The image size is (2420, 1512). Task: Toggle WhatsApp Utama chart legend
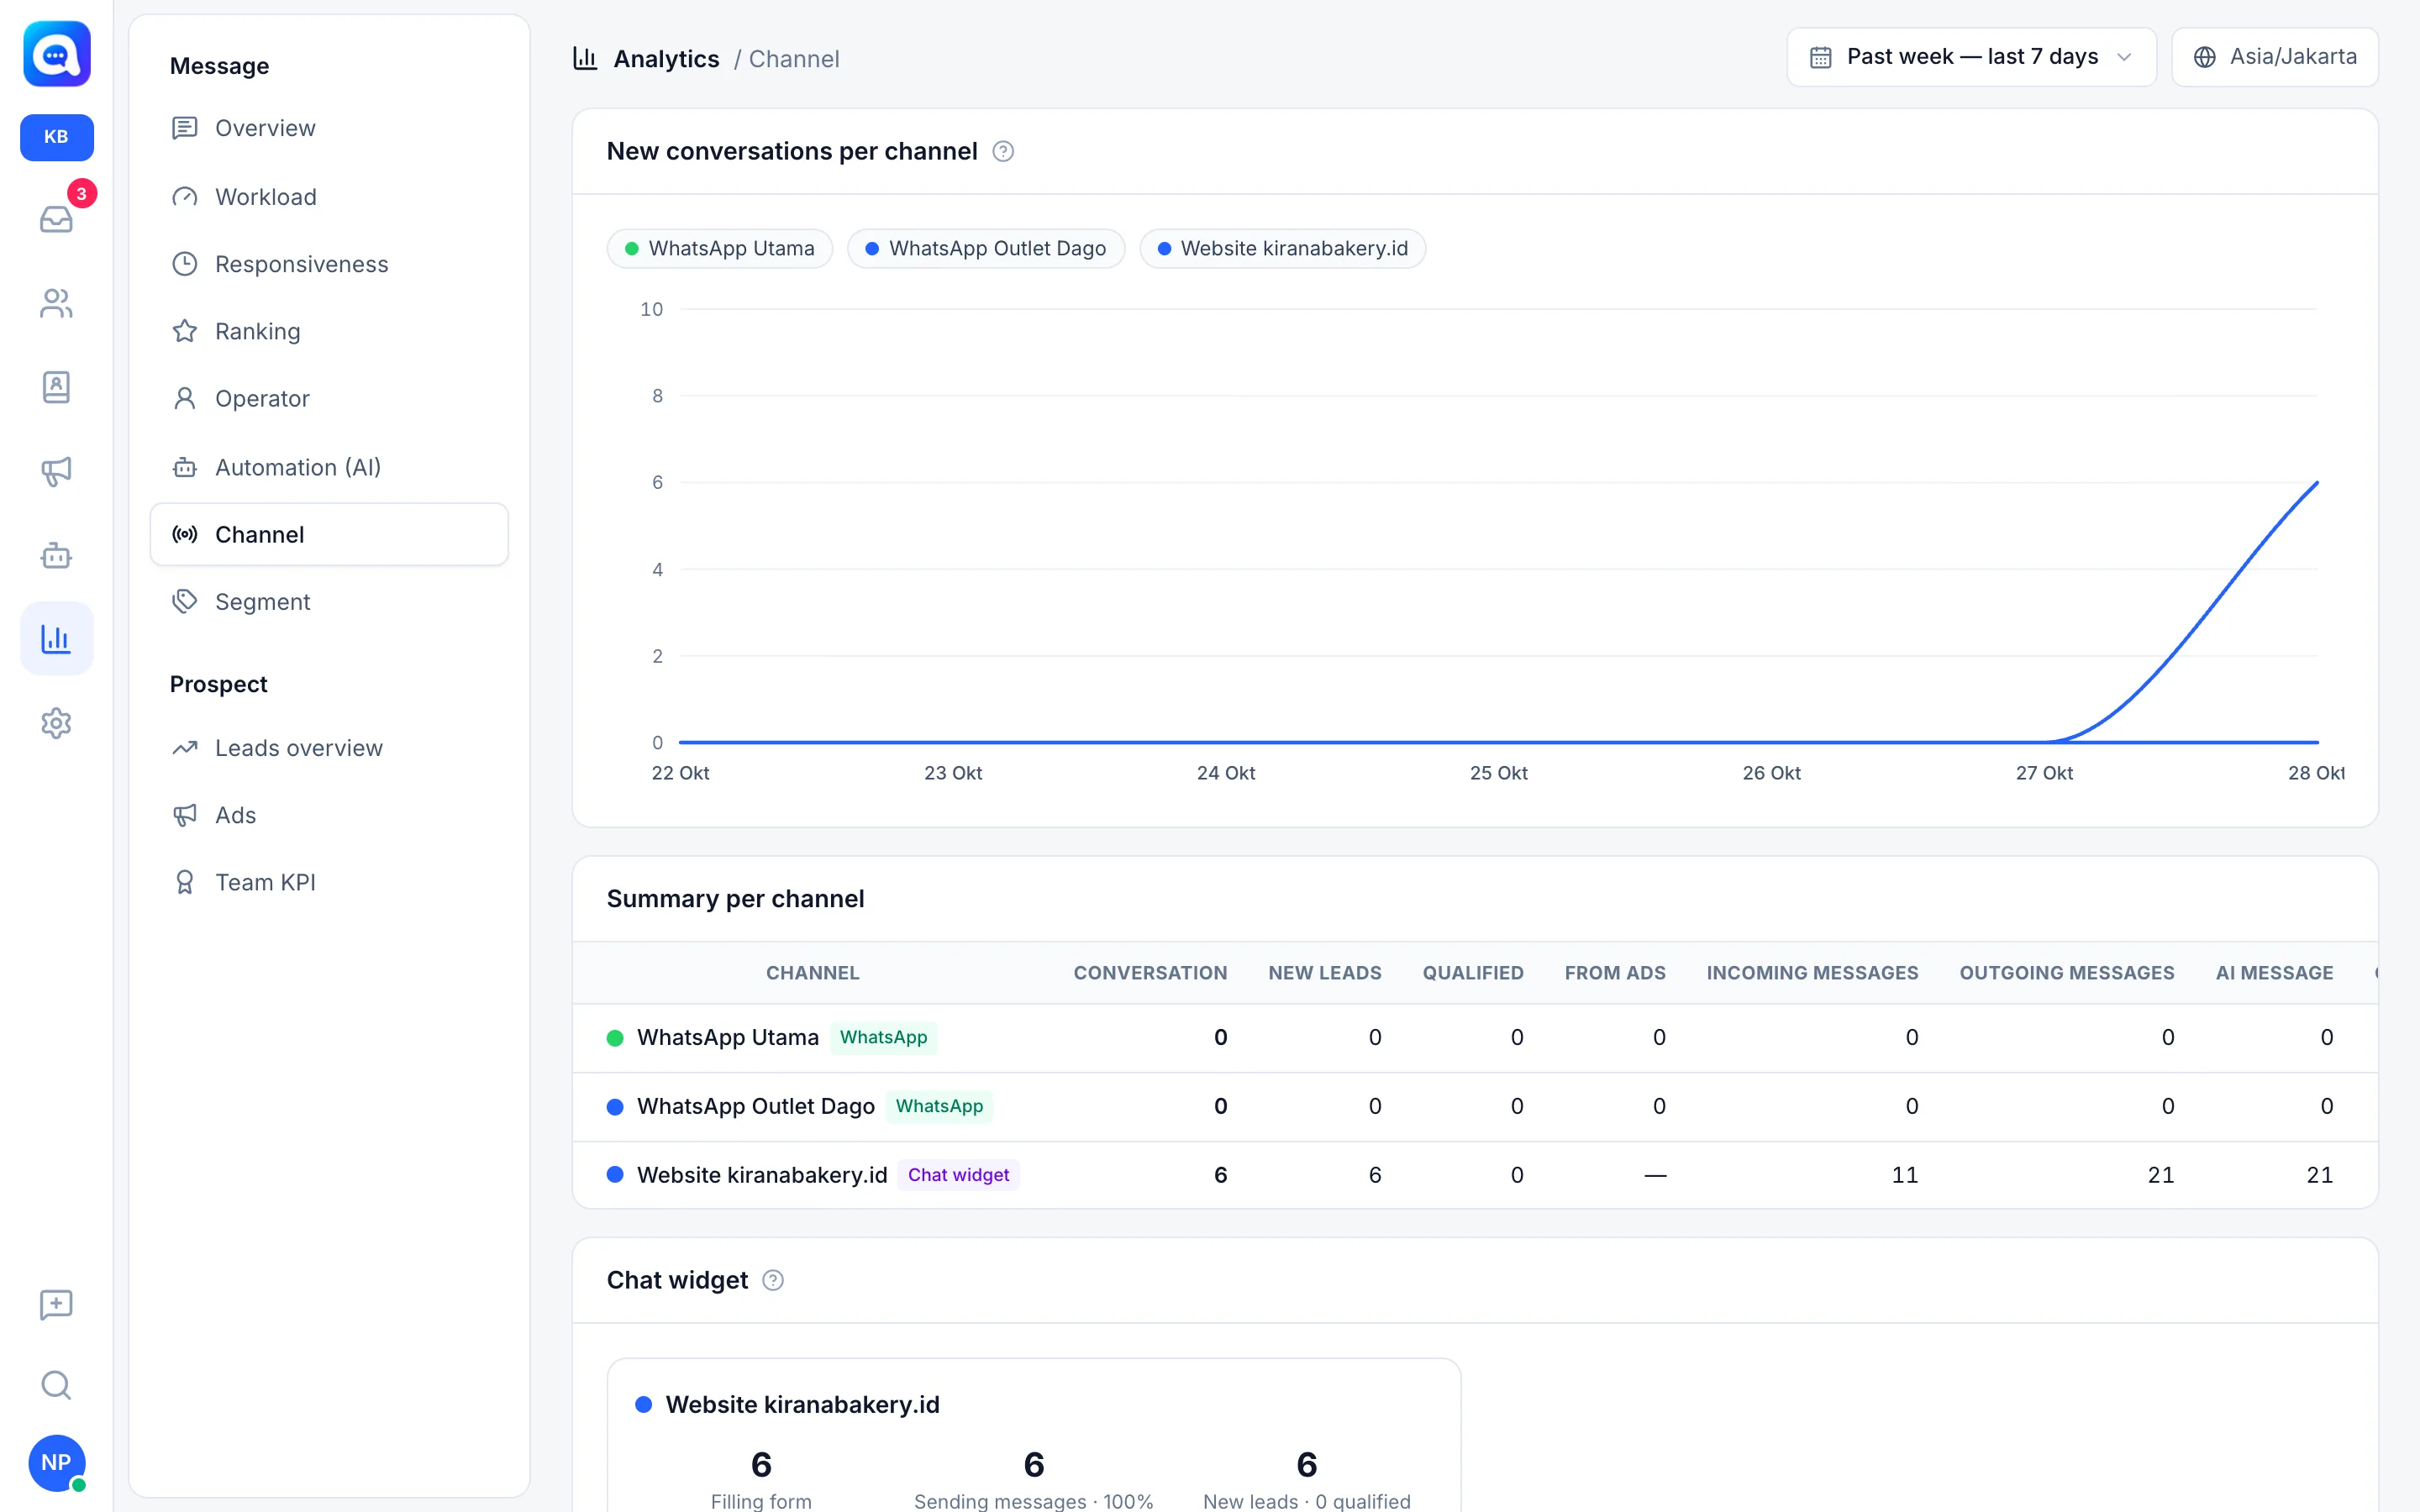(719, 248)
